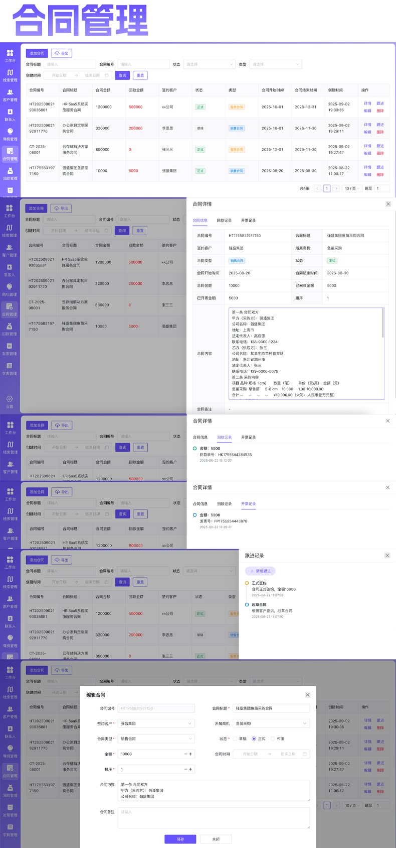Switch to 回款记录 tab beside contract info table
The image size is (396, 848).
[224, 221]
